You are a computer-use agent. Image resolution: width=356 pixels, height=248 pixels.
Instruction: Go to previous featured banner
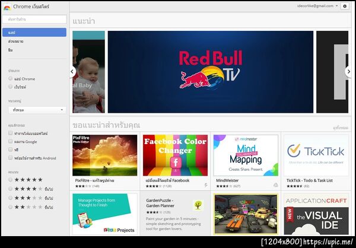[72, 72]
